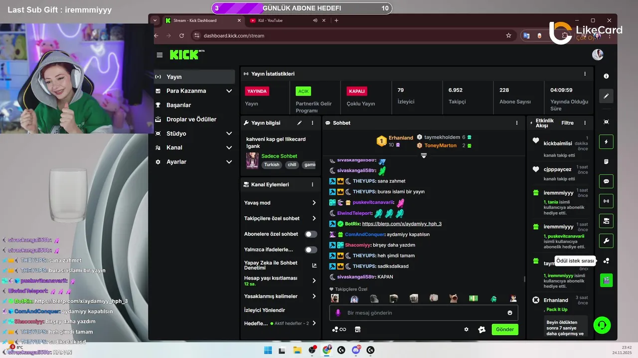Open Yasaklanmış kelimeler arrow

[x=314, y=296]
